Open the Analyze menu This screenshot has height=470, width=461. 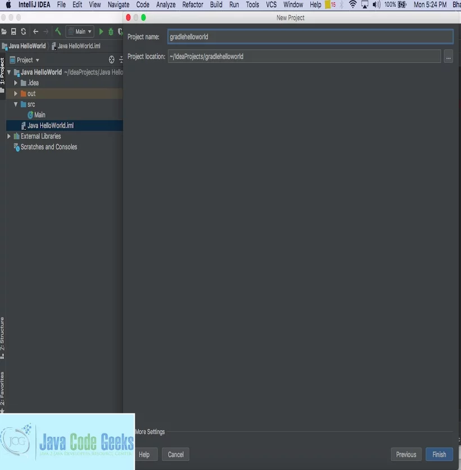click(x=166, y=4)
